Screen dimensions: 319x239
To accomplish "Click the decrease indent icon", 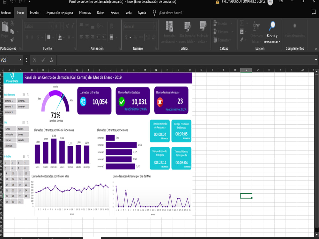I will click(x=99, y=37).
